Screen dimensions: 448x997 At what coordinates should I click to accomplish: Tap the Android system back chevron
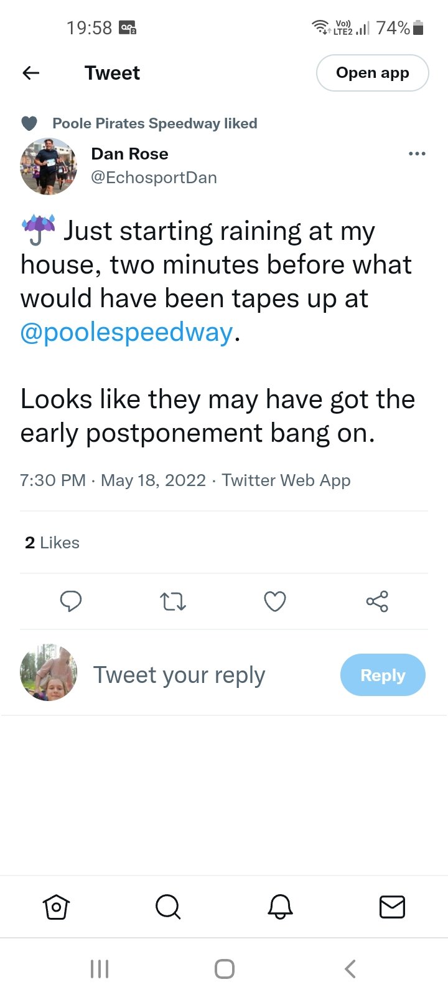[x=350, y=969]
